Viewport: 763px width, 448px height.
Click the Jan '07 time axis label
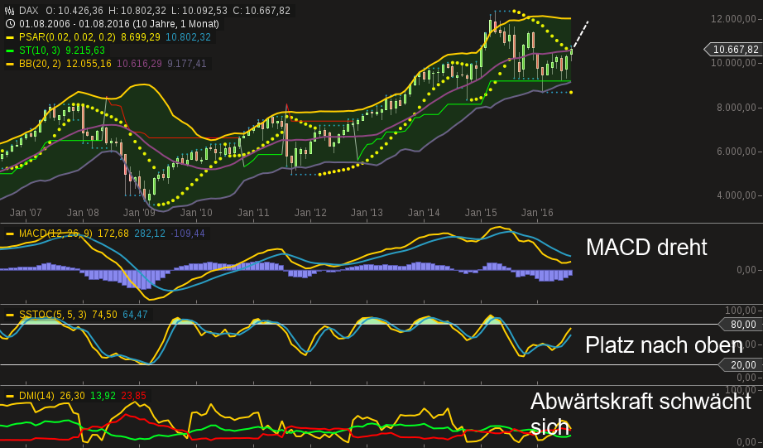pos(26,213)
